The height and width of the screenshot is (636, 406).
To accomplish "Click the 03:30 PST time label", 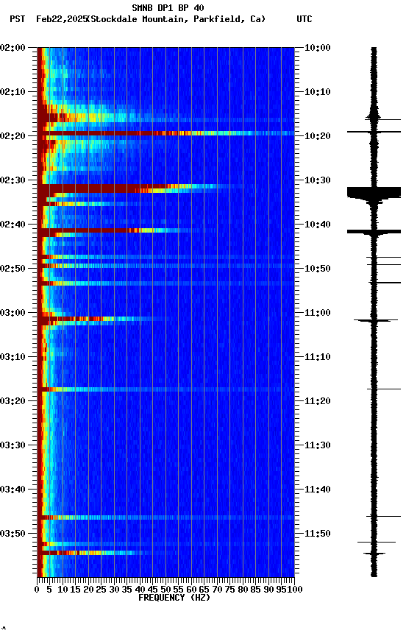I will 13,445.
